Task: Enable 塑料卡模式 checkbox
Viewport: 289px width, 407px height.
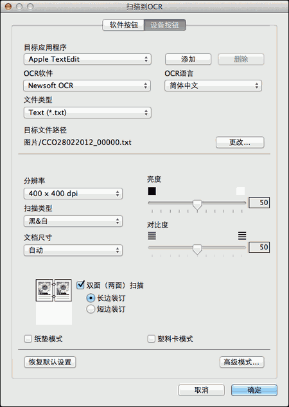Action: point(151,339)
